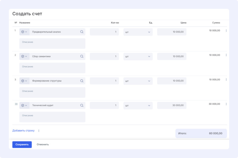Grab drag handle of Технический аудит row
This screenshot has height=158, width=238.
16,104
